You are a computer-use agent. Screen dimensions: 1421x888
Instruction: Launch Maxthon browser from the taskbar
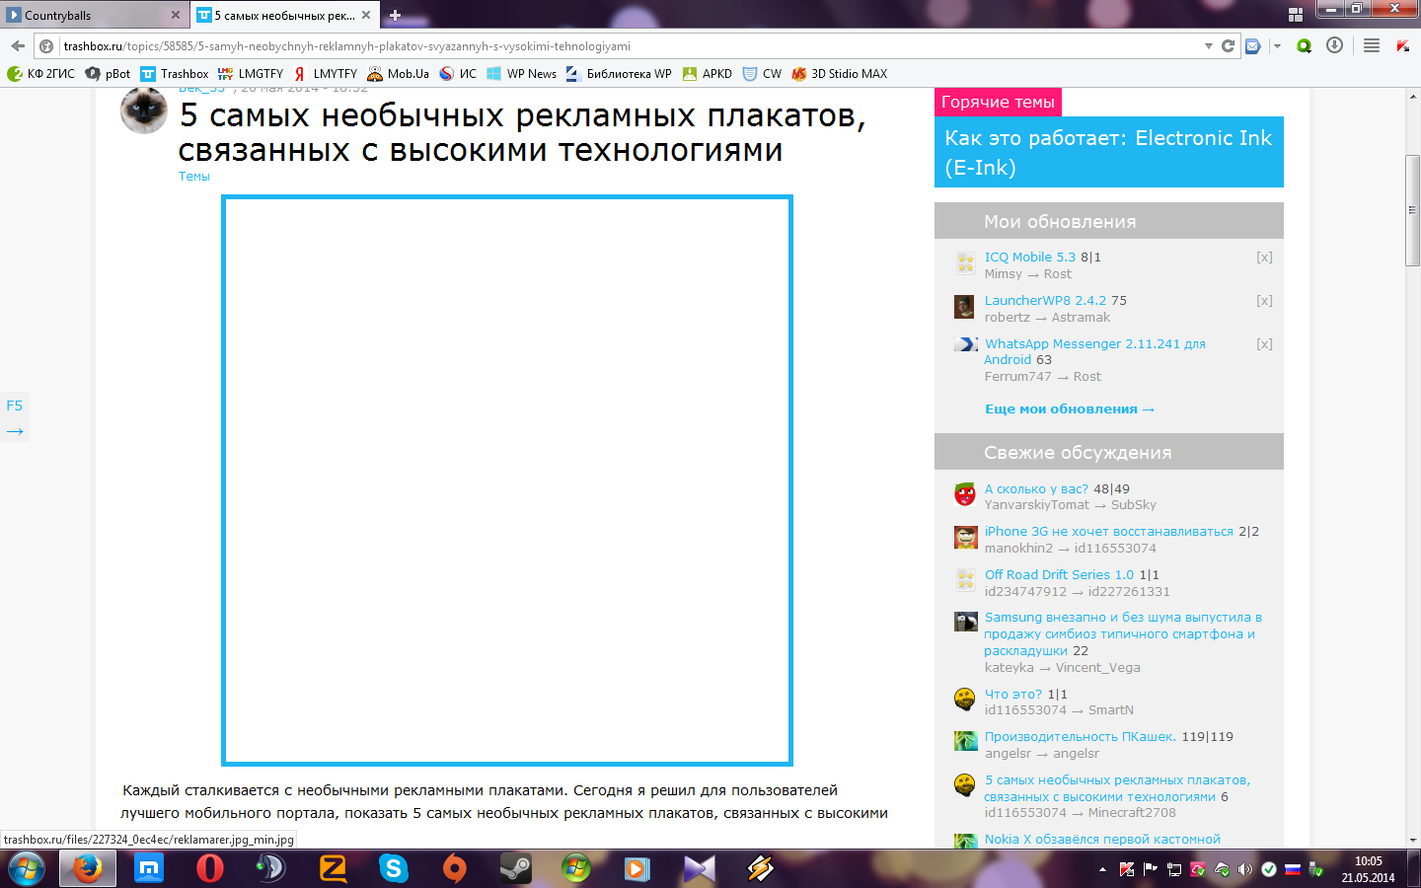149,868
